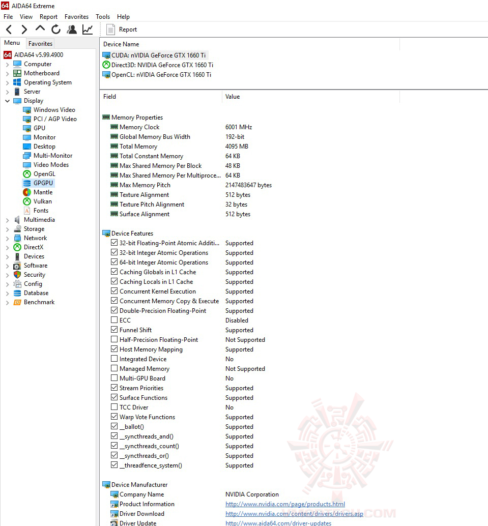Click the Field column header
488x526 pixels.
[161, 97]
